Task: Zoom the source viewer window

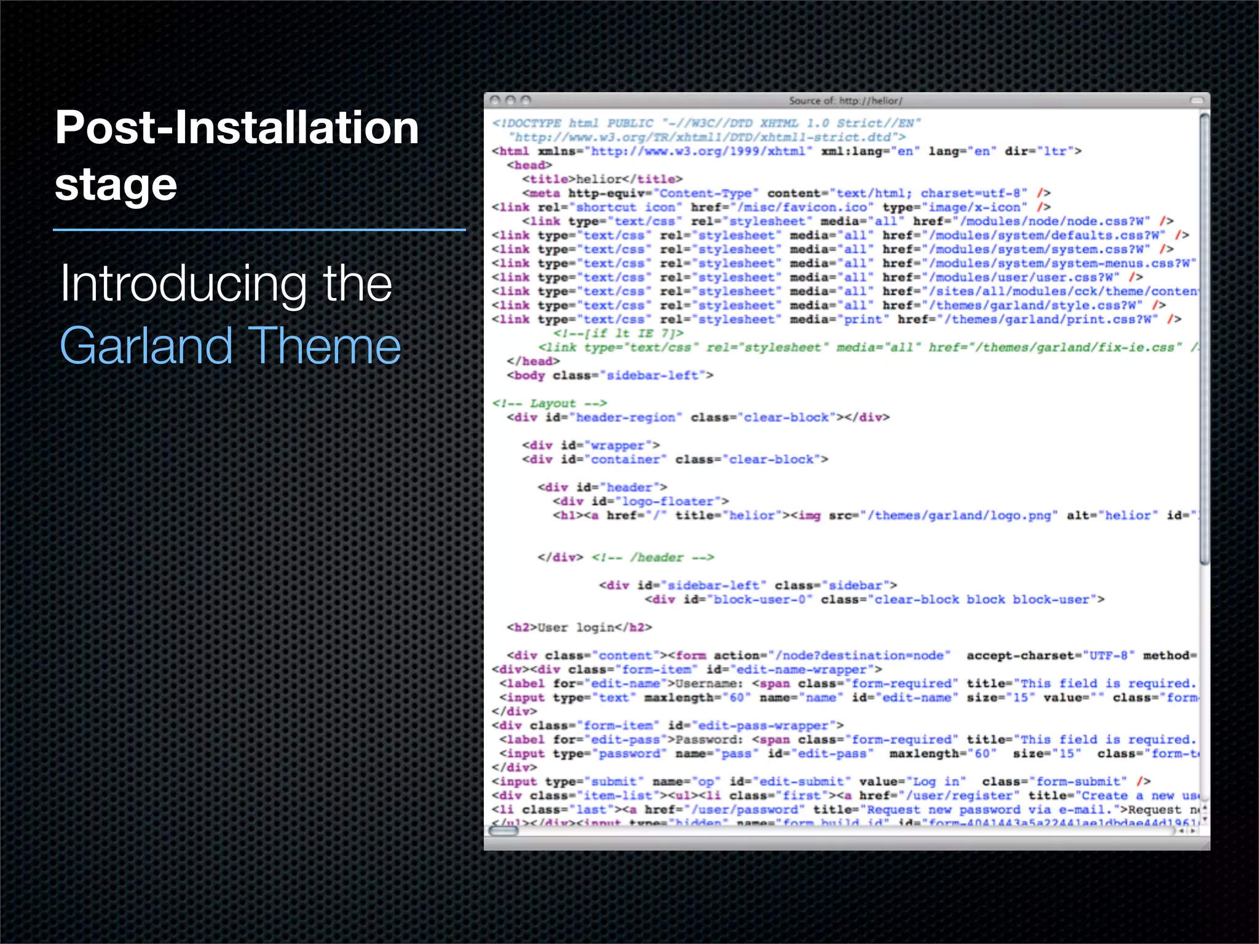Action: [525, 100]
